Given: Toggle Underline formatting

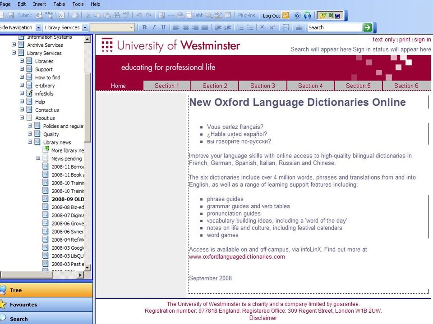Looking at the screenshot, I should point(163,27).
